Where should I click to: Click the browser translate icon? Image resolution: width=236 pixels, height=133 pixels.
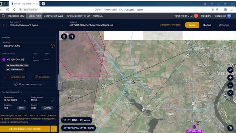click(x=213, y=10)
